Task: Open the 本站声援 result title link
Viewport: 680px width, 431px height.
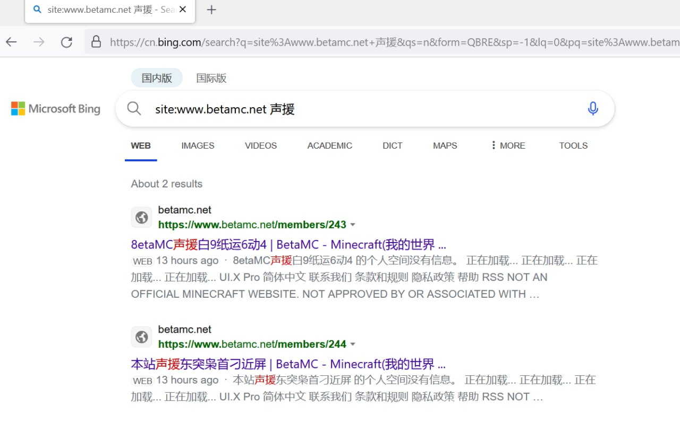Action: coord(288,364)
